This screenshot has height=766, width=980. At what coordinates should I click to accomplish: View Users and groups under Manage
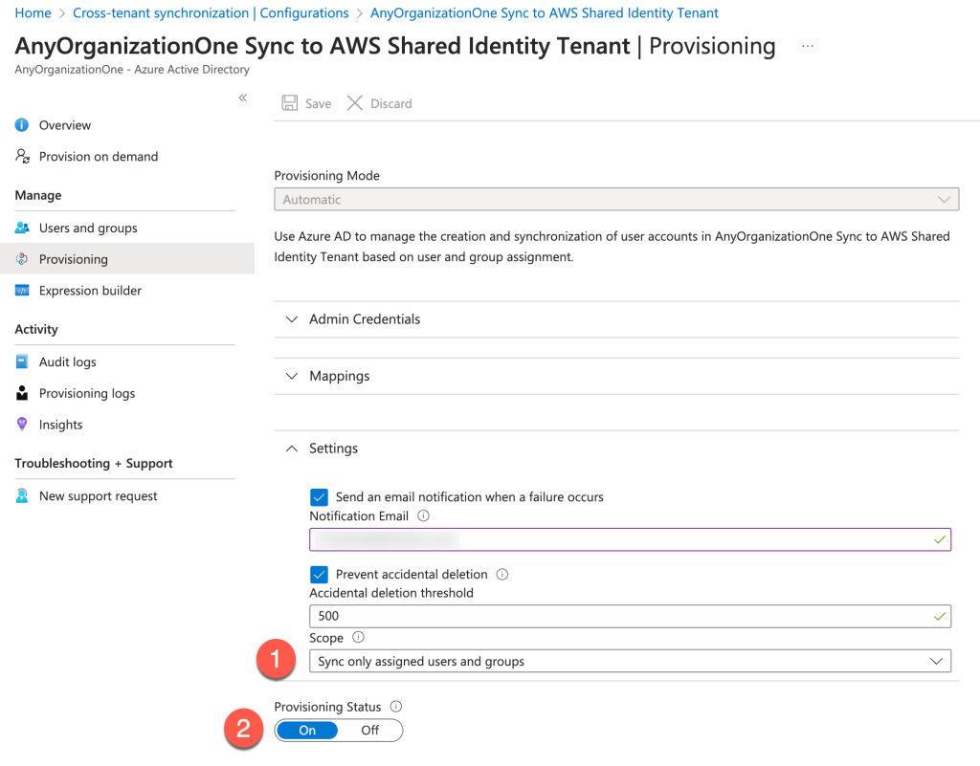point(89,228)
